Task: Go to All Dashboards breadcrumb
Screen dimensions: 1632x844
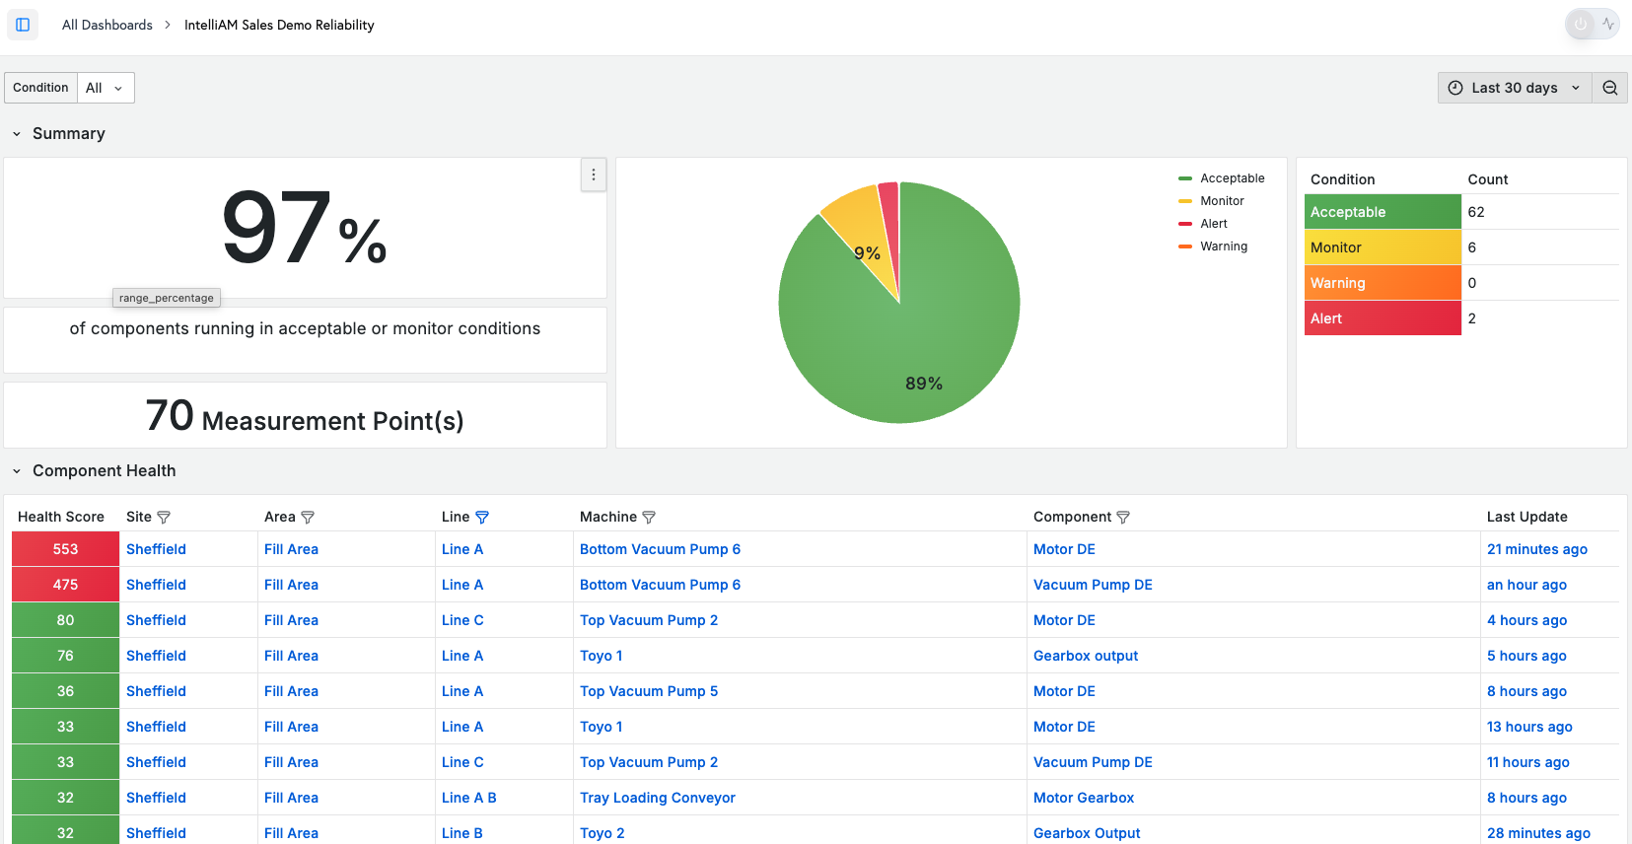Action: coord(107,25)
